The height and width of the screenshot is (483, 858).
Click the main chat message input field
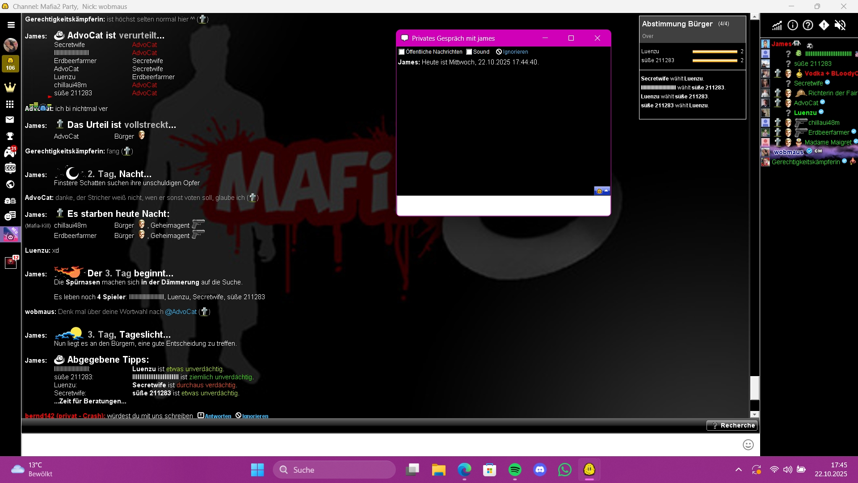point(380,445)
